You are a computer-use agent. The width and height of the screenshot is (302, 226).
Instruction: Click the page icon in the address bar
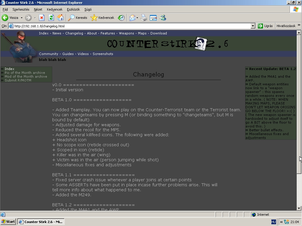tap(11, 26)
